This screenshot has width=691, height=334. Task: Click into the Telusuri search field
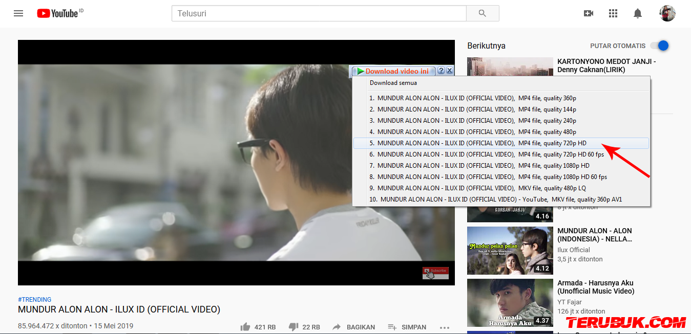(319, 13)
